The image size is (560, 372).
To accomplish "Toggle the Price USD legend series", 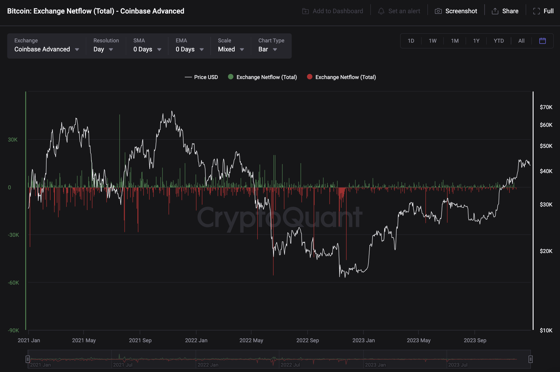I will (201, 77).
